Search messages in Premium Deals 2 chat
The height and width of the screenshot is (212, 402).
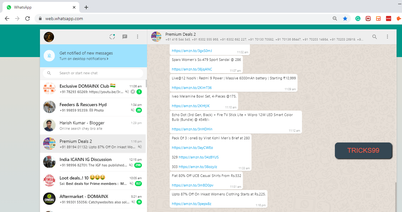(x=375, y=37)
